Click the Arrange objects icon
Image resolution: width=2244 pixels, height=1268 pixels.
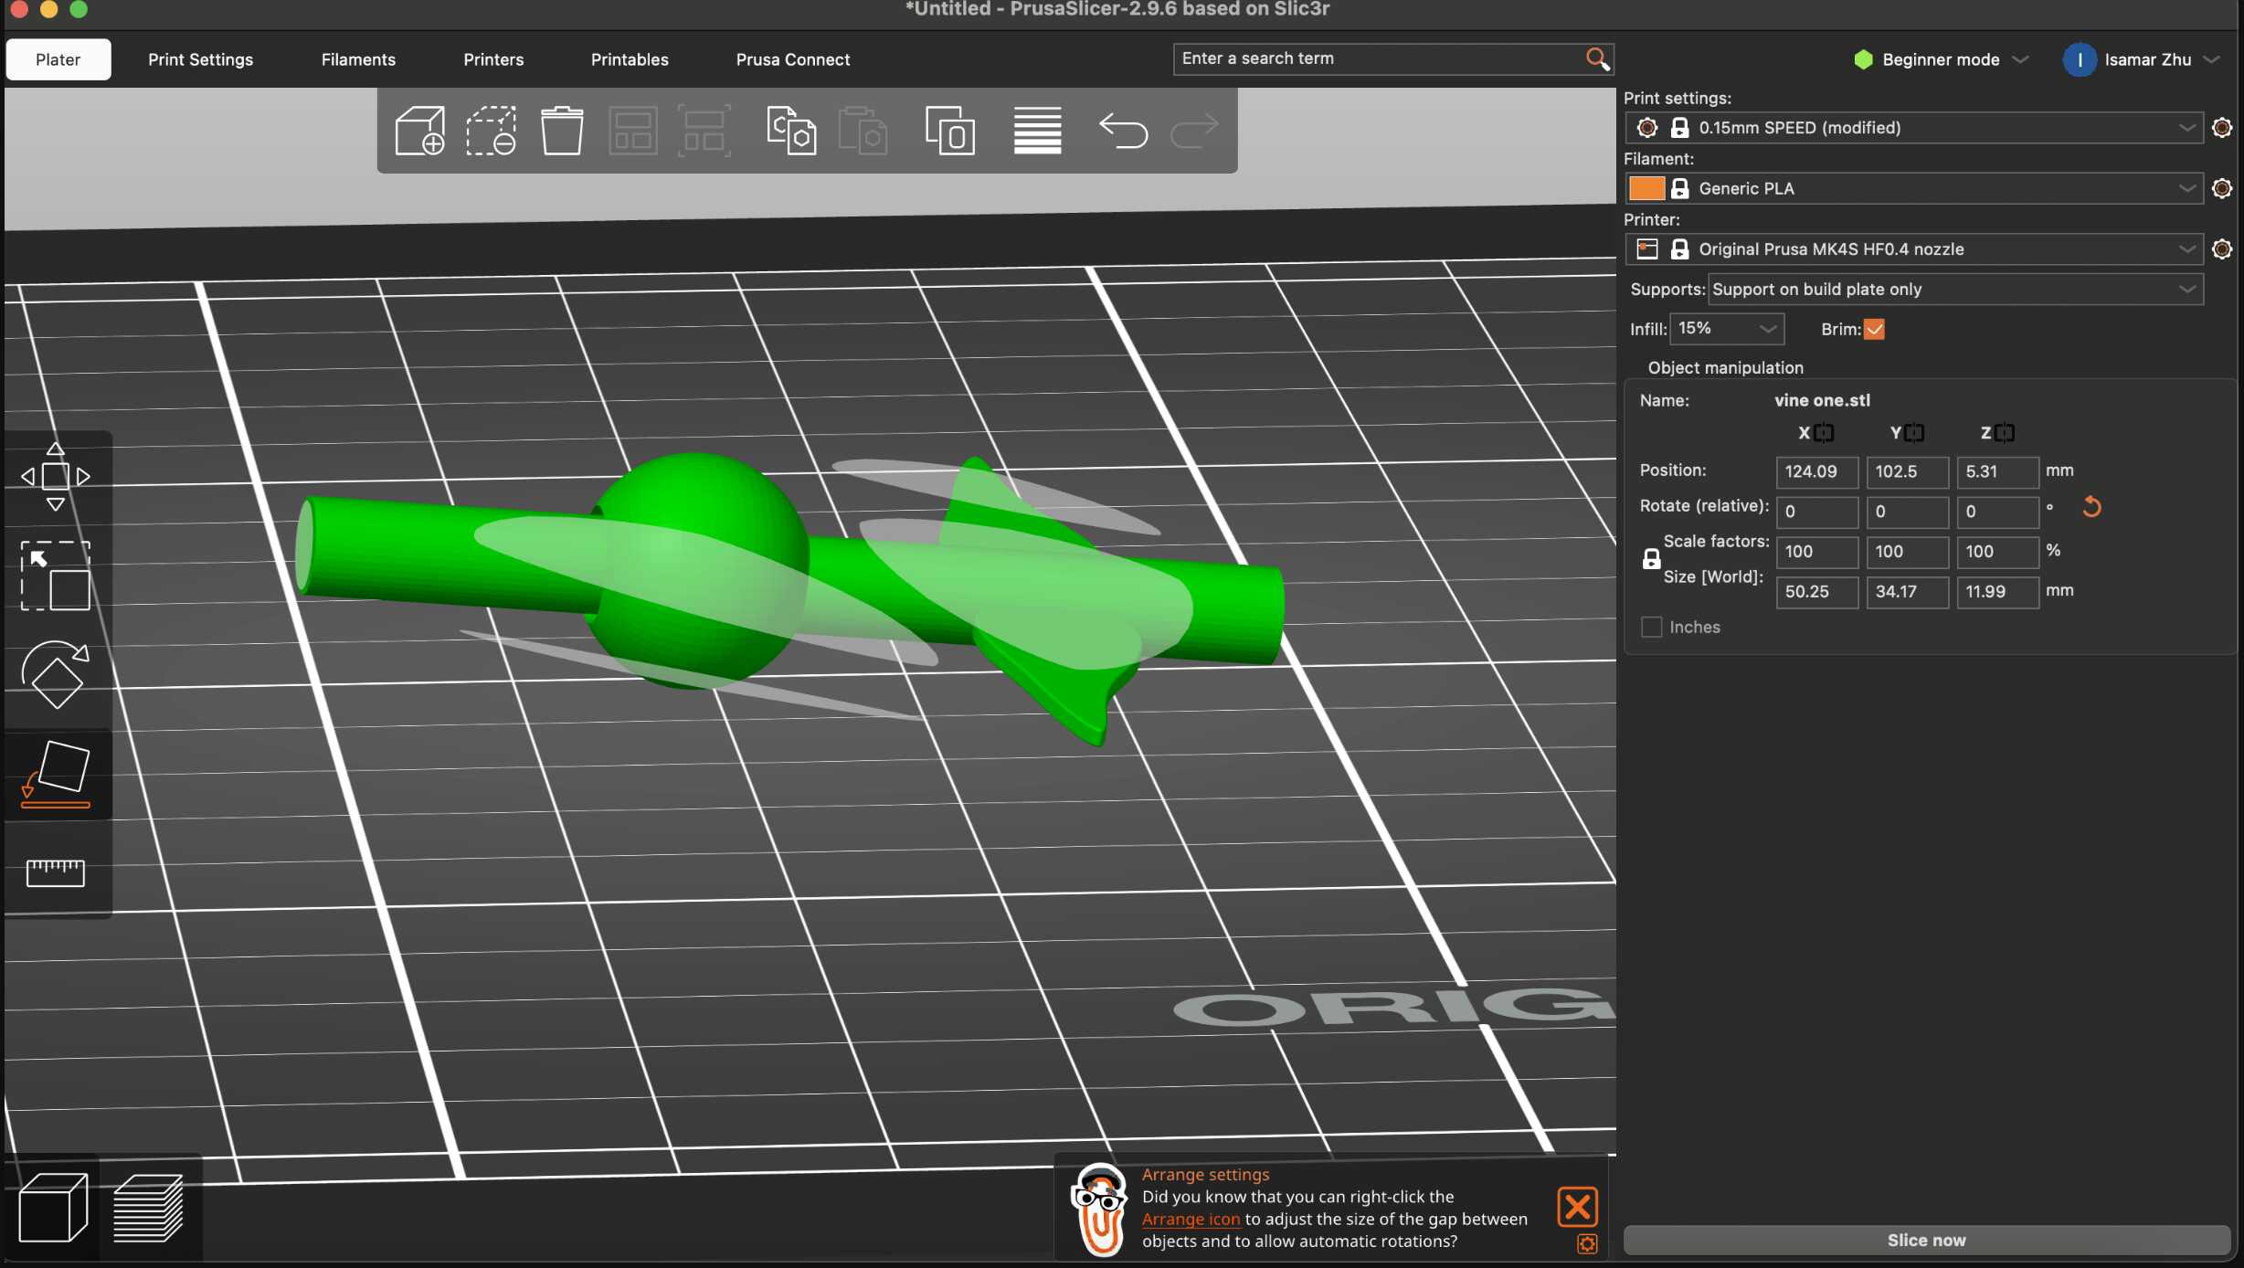pos(633,131)
